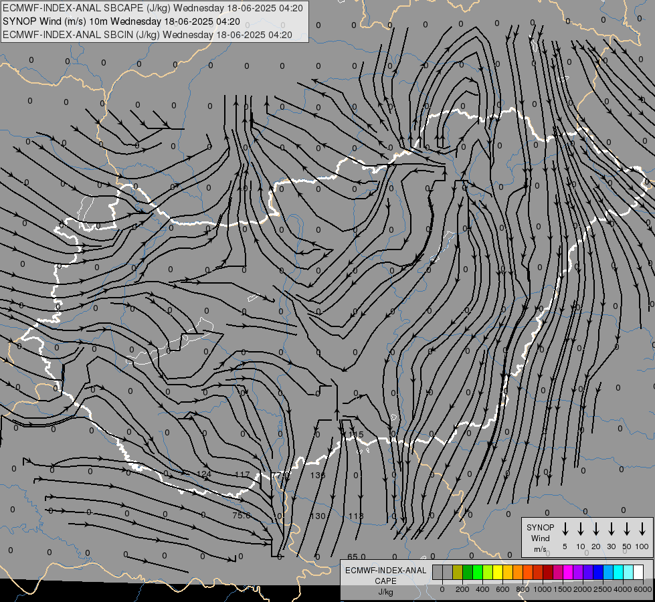Pick the olive swatch in the CAPE legend

(x=458, y=572)
